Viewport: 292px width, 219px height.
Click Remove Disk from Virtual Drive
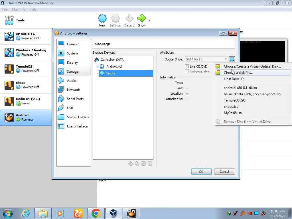tap(253, 121)
